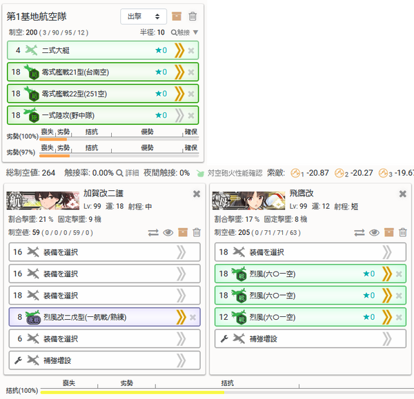Adjust proficiency chevron for 烈風改二戊型(一航戦/熟練)
Viewport: 414px width, 399px height.
pyautogui.click(x=181, y=317)
